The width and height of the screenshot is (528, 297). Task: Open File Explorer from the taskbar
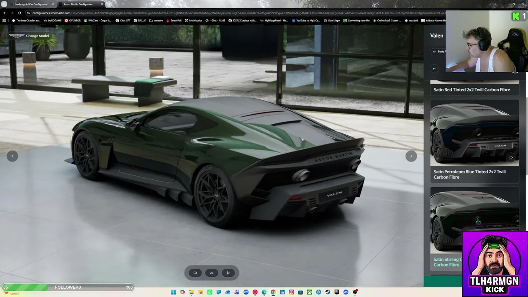coord(191,292)
